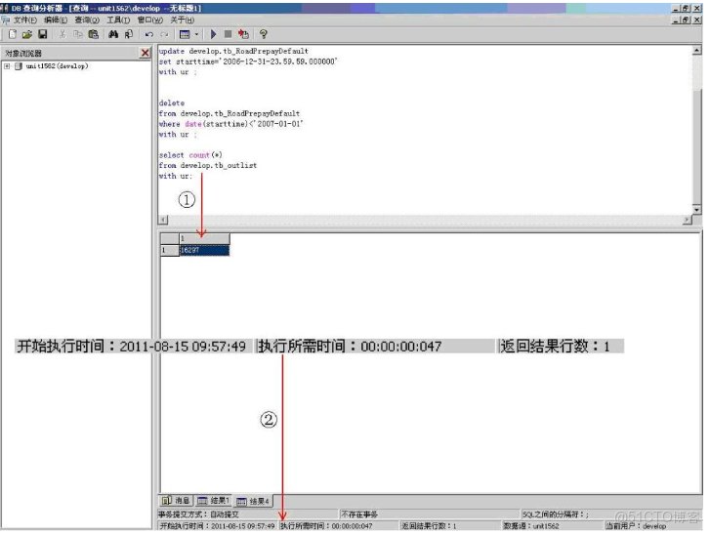The image size is (710, 534).
Task: Click the 'from develop.tb_outlist' line
Action: pyautogui.click(x=207, y=166)
